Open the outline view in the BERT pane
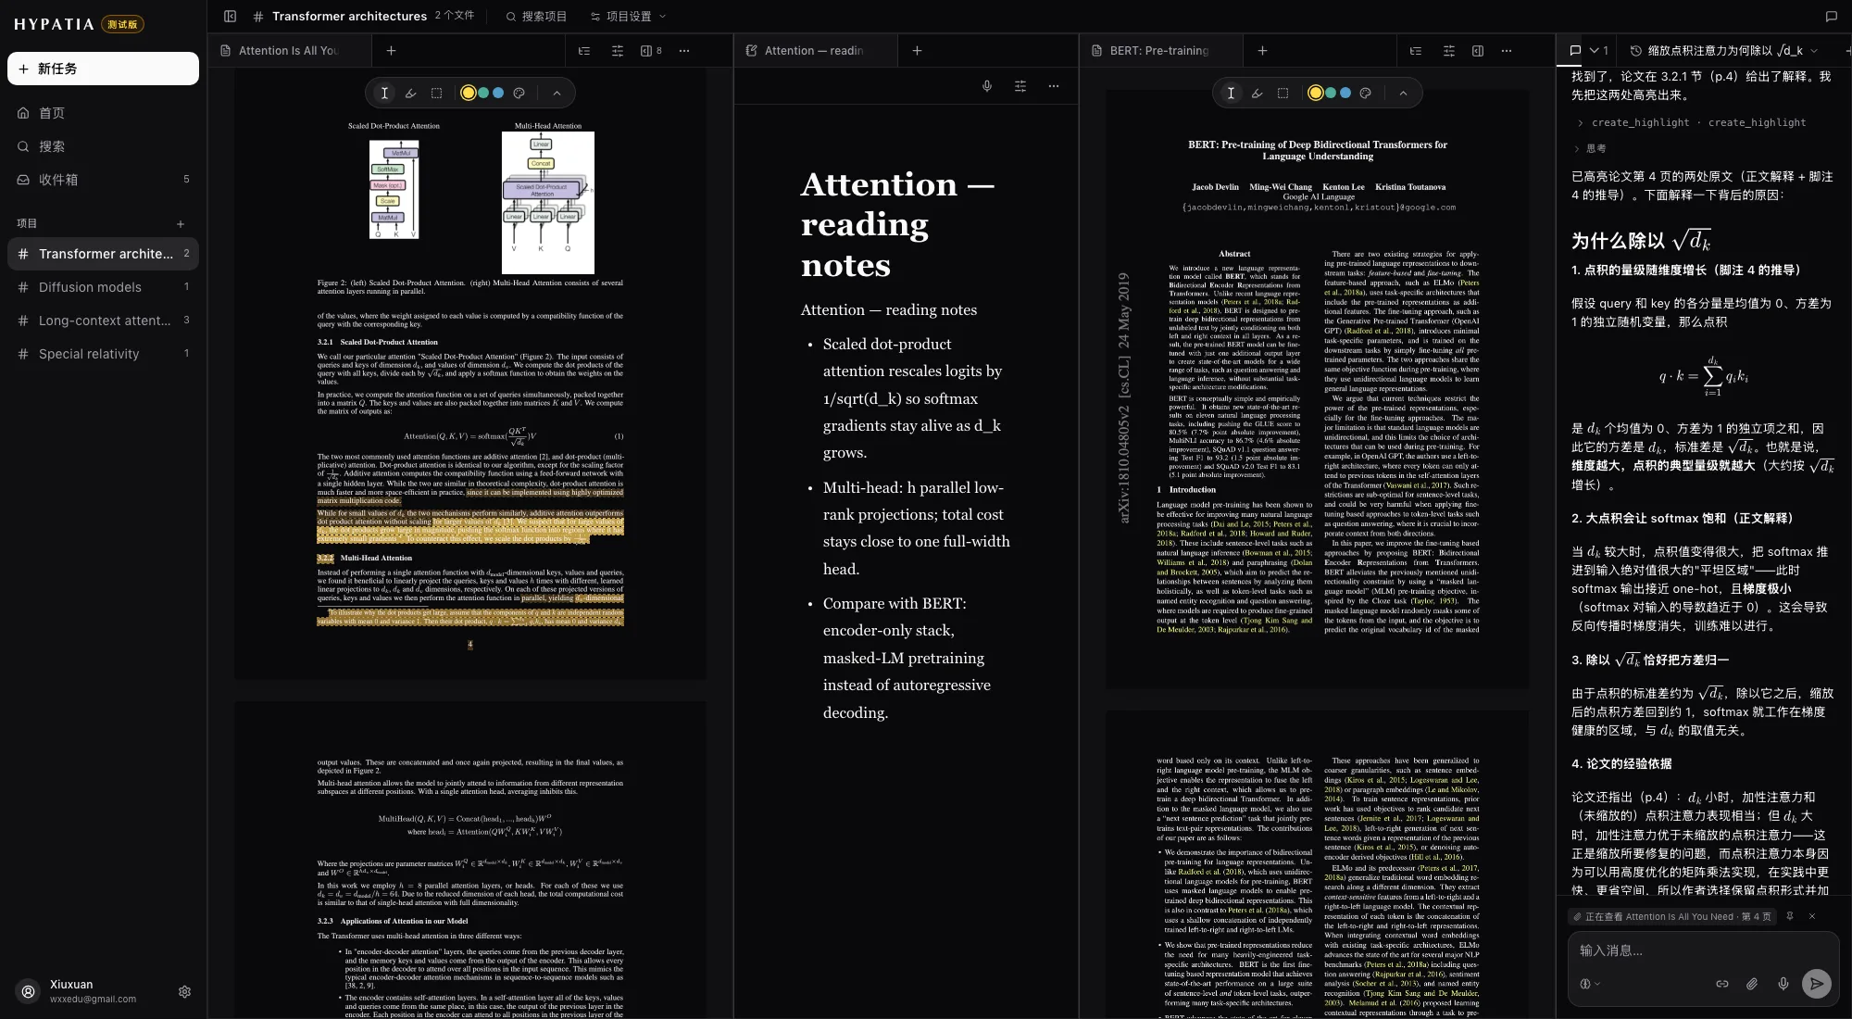 pos(1416,51)
